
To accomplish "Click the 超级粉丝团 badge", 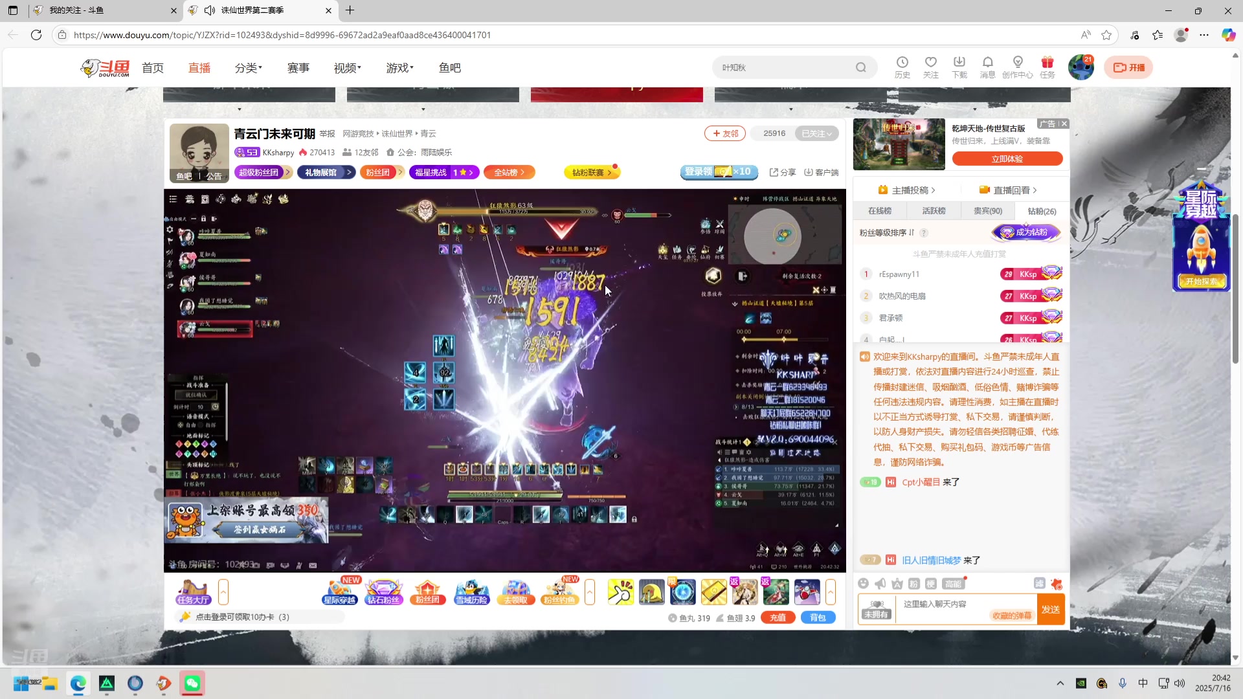I will [x=263, y=172].
